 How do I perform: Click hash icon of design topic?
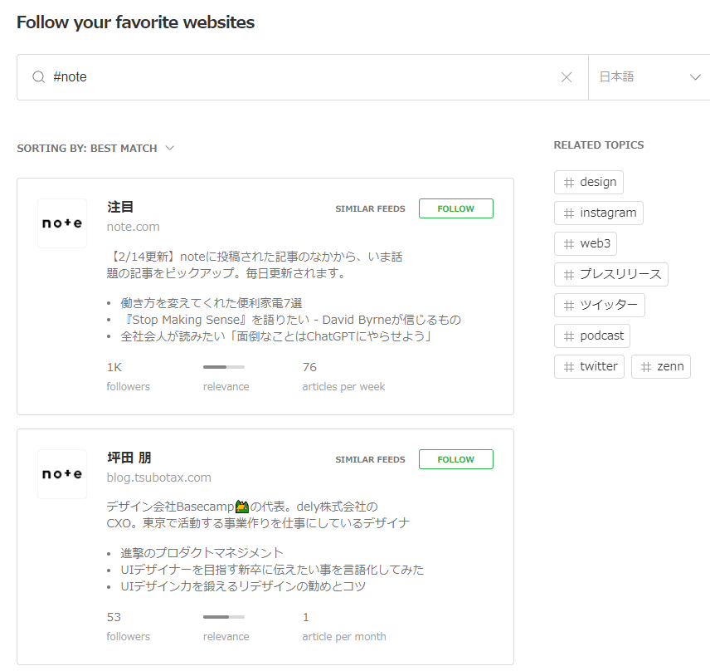pos(569,183)
